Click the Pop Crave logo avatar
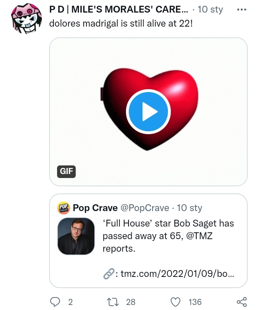 pyautogui.click(x=64, y=208)
